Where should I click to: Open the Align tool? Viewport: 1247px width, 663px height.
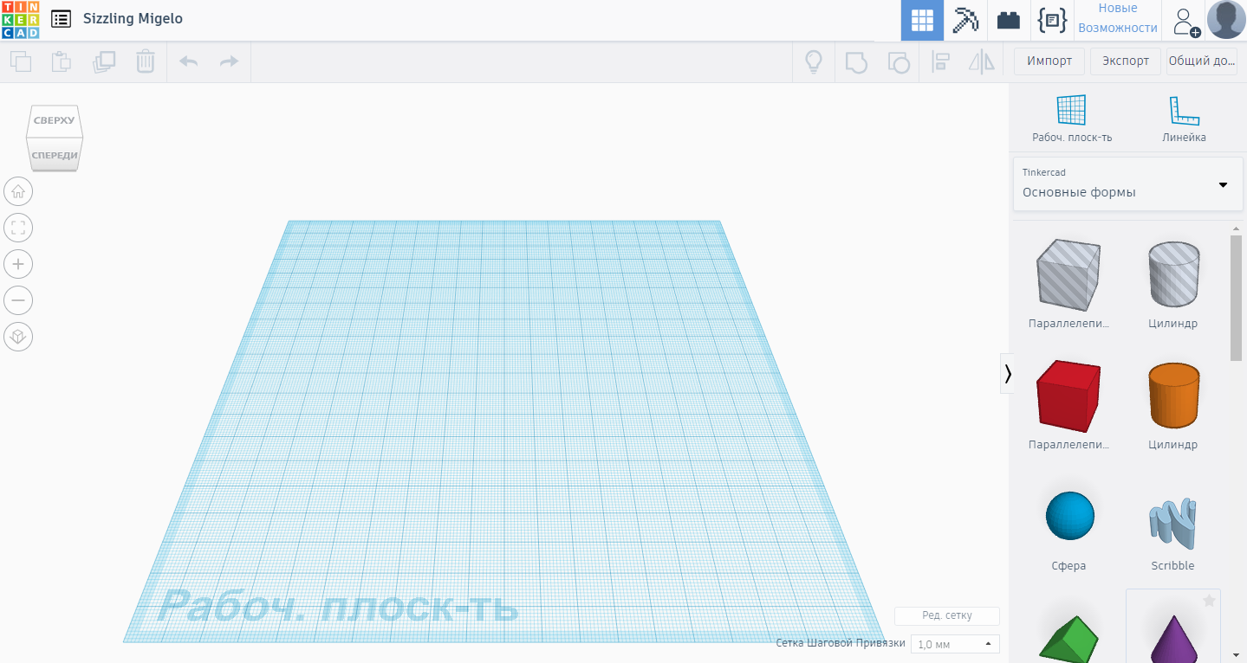pyautogui.click(x=940, y=61)
